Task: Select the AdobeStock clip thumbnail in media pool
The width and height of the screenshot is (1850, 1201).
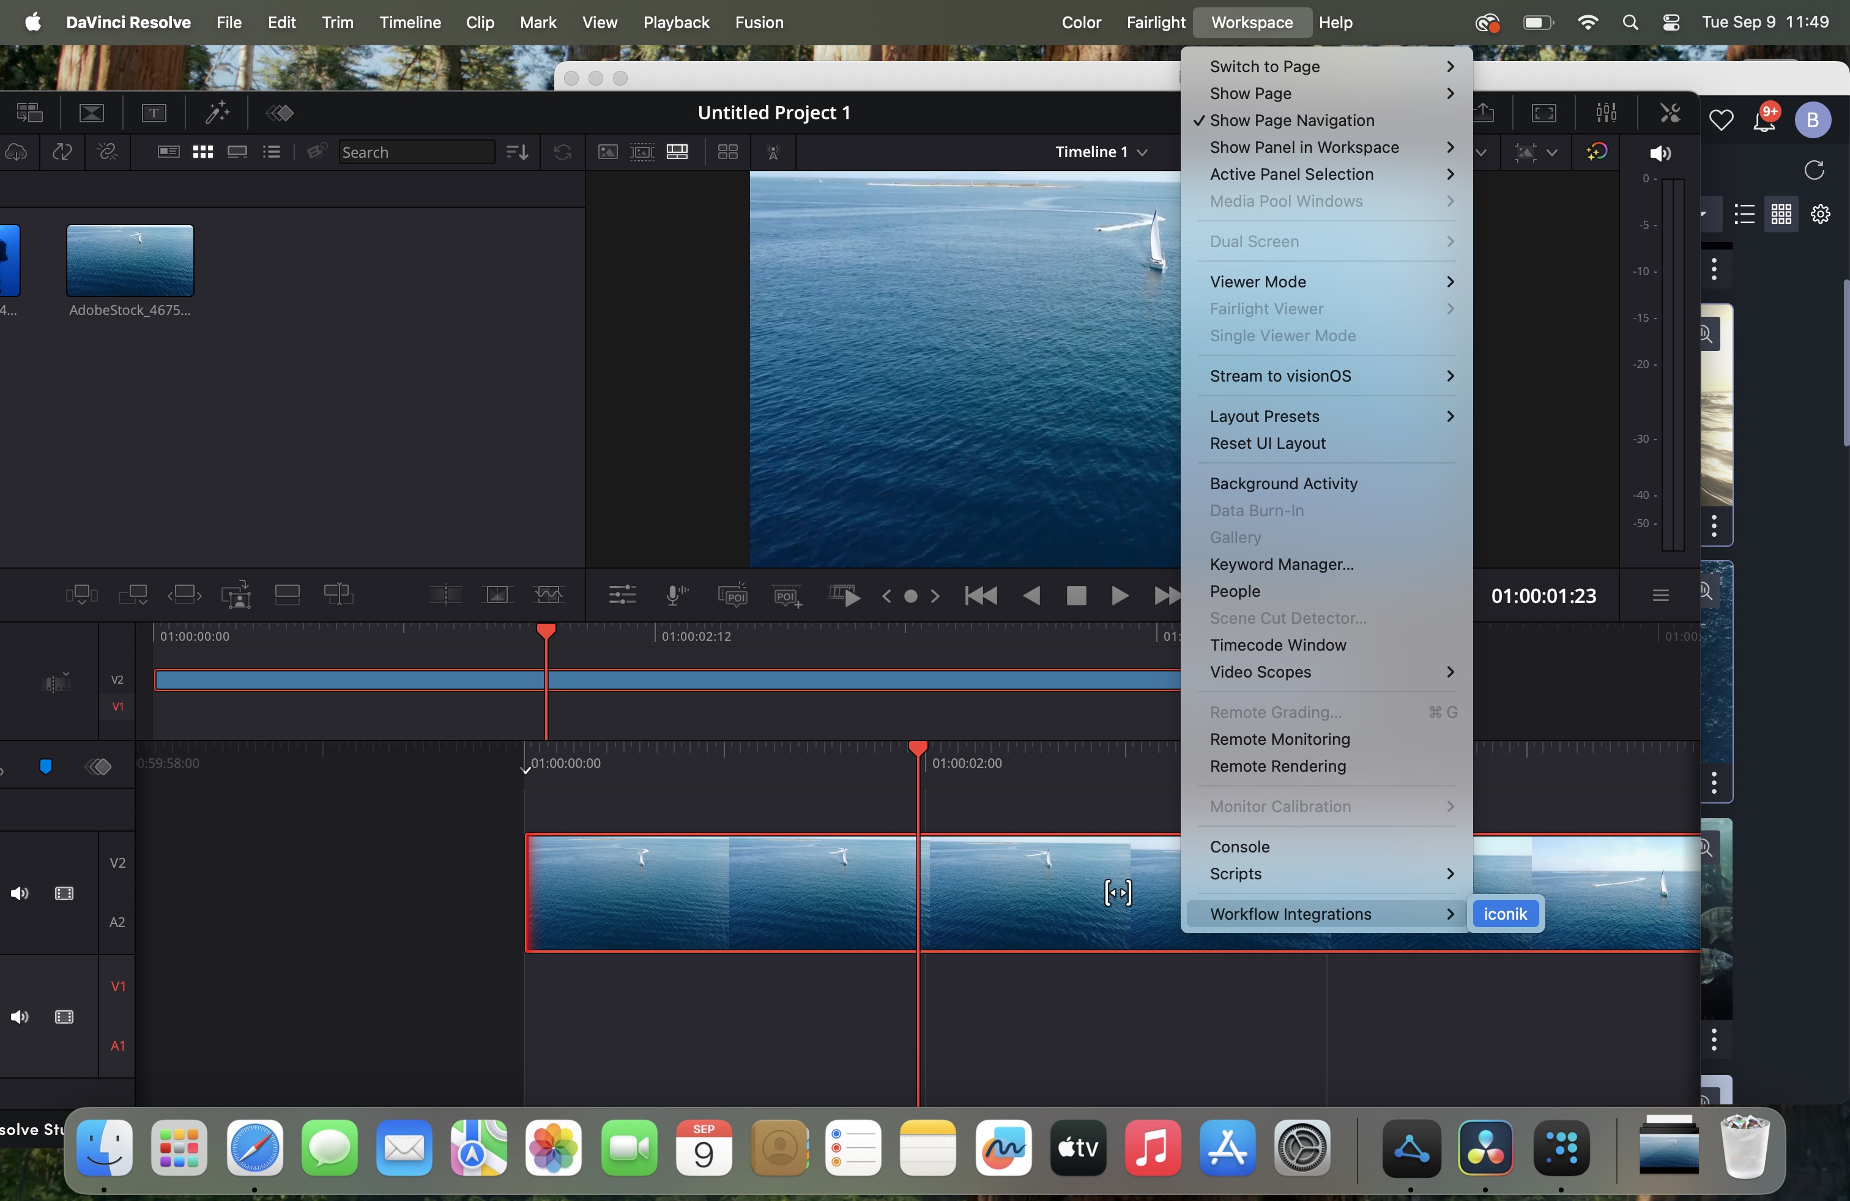Action: pyautogui.click(x=130, y=261)
